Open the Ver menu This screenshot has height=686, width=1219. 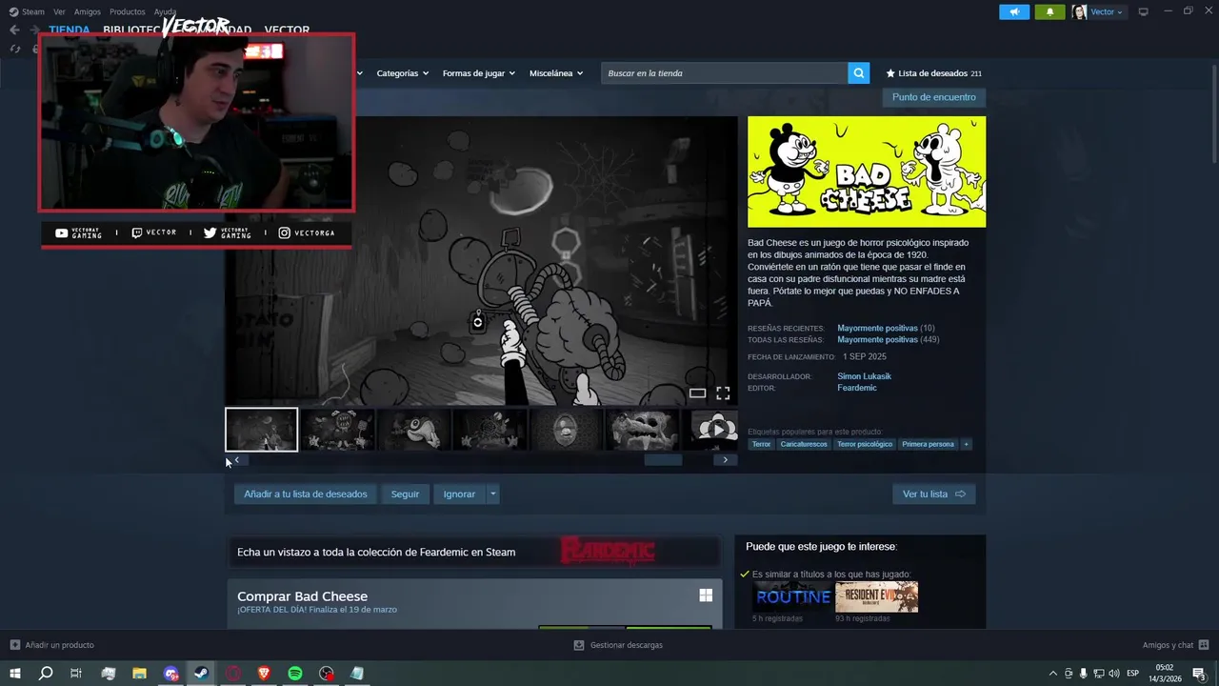(x=59, y=11)
